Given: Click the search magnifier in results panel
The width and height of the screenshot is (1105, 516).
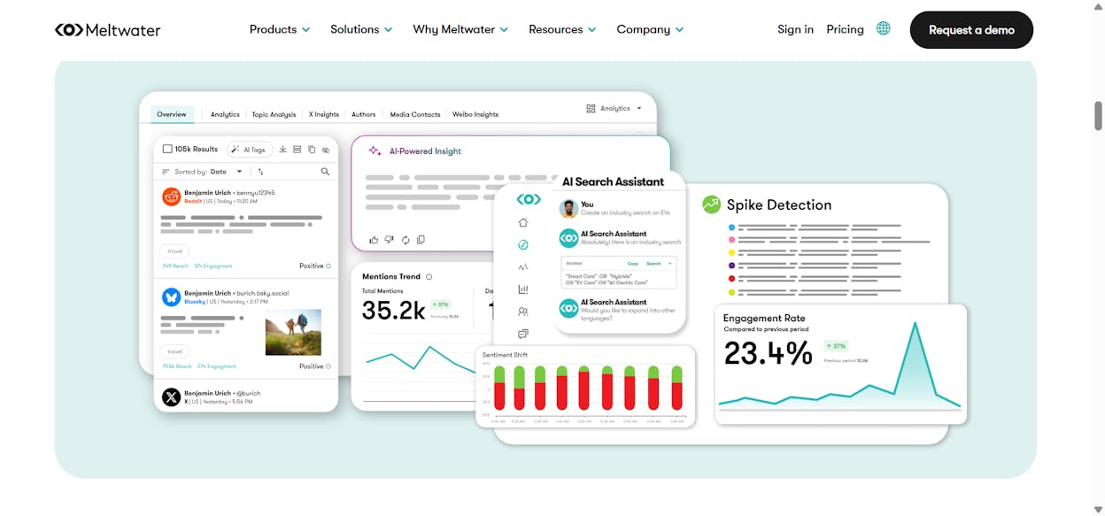Looking at the screenshot, I should click(325, 172).
